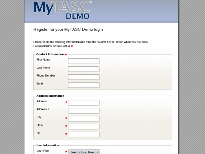Viewport: 205px width, 154px height.
Task: Click the Address 2 label
Action: point(43,109)
